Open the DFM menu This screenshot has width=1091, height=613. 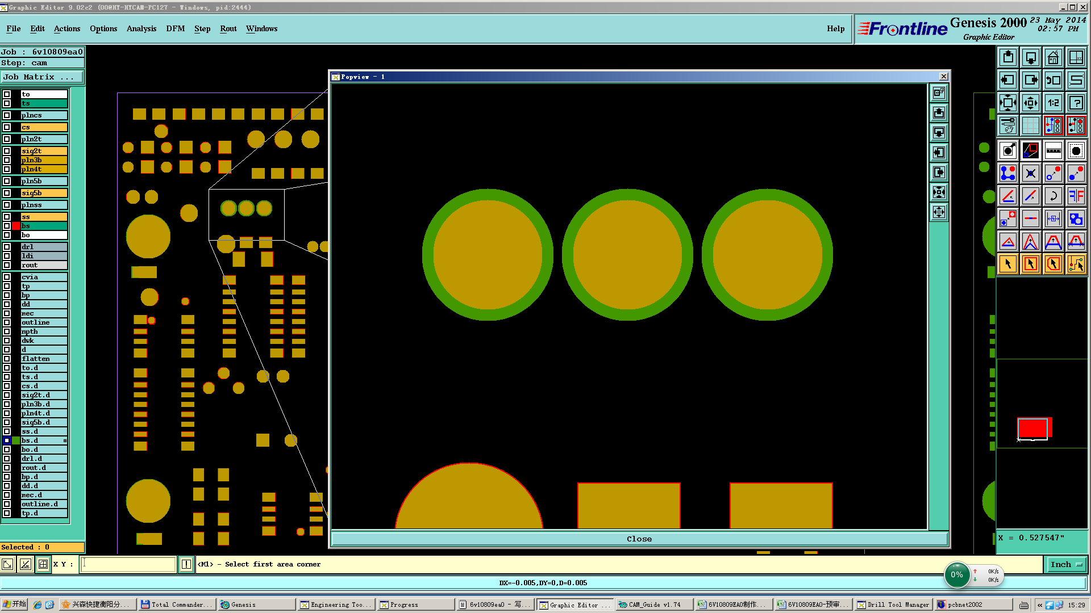(x=175, y=28)
